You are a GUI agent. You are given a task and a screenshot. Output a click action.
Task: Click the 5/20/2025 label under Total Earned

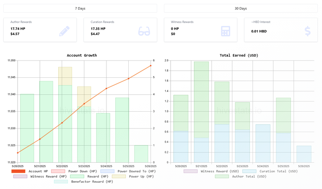(x=181, y=166)
